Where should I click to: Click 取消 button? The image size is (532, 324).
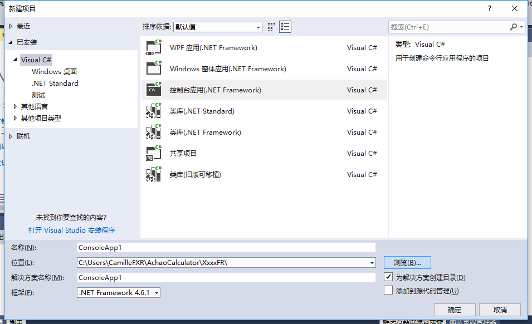[x=500, y=310]
